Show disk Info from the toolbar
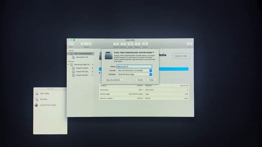 (x=190, y=44)
